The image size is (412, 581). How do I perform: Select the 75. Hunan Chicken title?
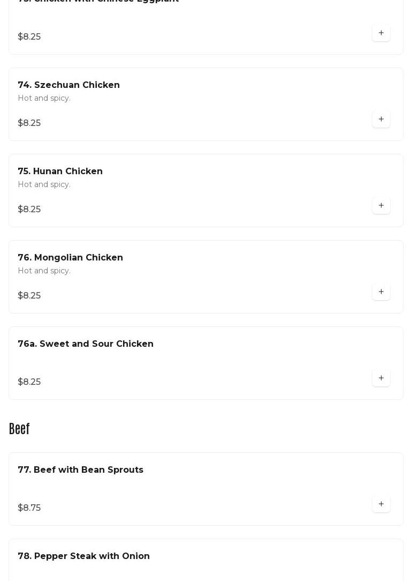tap(60, 171)
